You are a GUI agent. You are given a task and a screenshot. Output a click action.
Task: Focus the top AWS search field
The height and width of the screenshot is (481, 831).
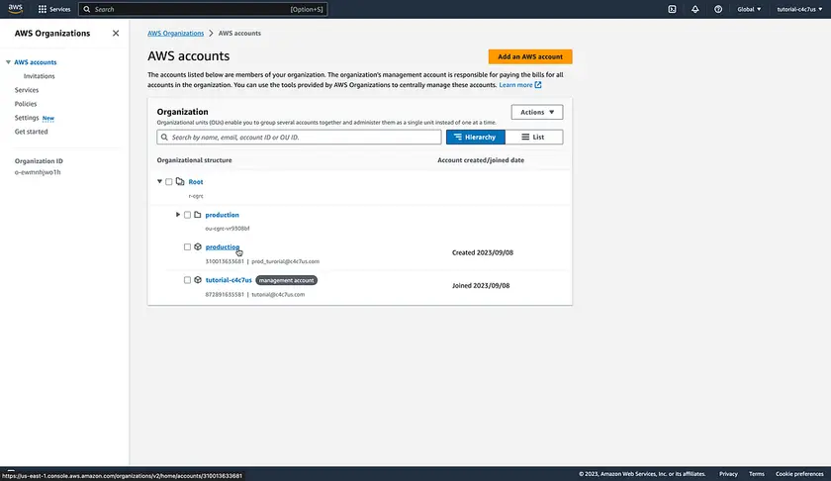tap(203, 9)
